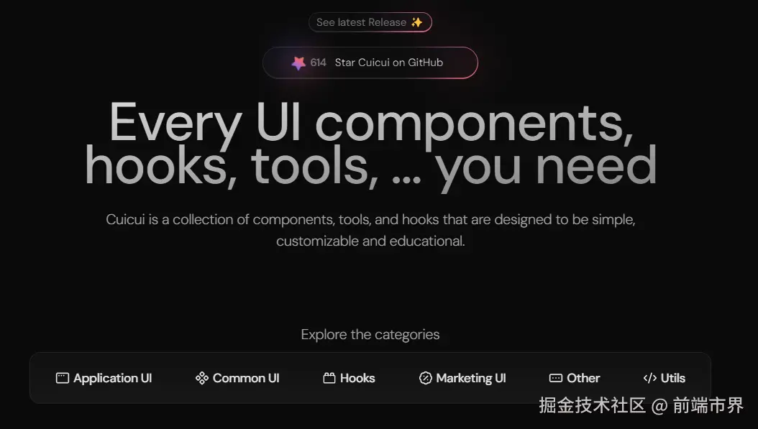Click the Cuicui description paragraph
Screen dimensions: 758x429
[x=370, y=230]
